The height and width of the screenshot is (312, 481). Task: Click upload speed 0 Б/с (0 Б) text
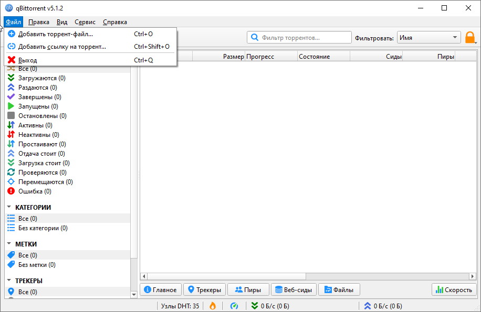pyautogui.click(x=388, y=306)
